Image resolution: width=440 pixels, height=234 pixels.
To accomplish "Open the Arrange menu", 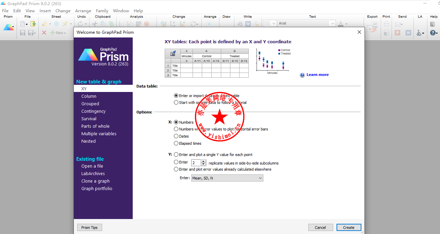I will 83,11.
